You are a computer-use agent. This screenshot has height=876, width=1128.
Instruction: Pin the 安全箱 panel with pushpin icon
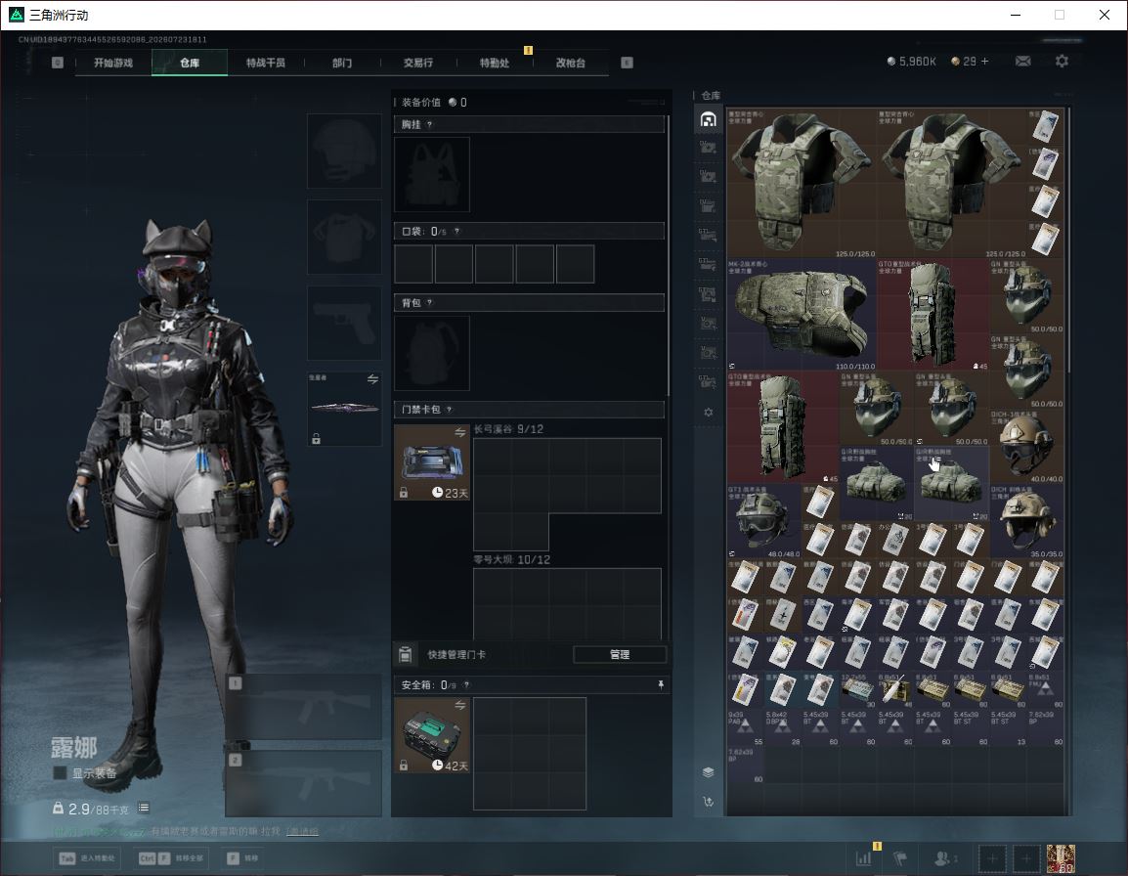click(x=661, y=684)
